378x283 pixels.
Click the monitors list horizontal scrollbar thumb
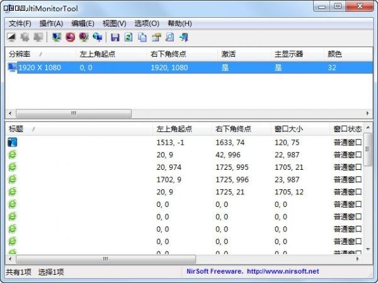click(74, 113)
